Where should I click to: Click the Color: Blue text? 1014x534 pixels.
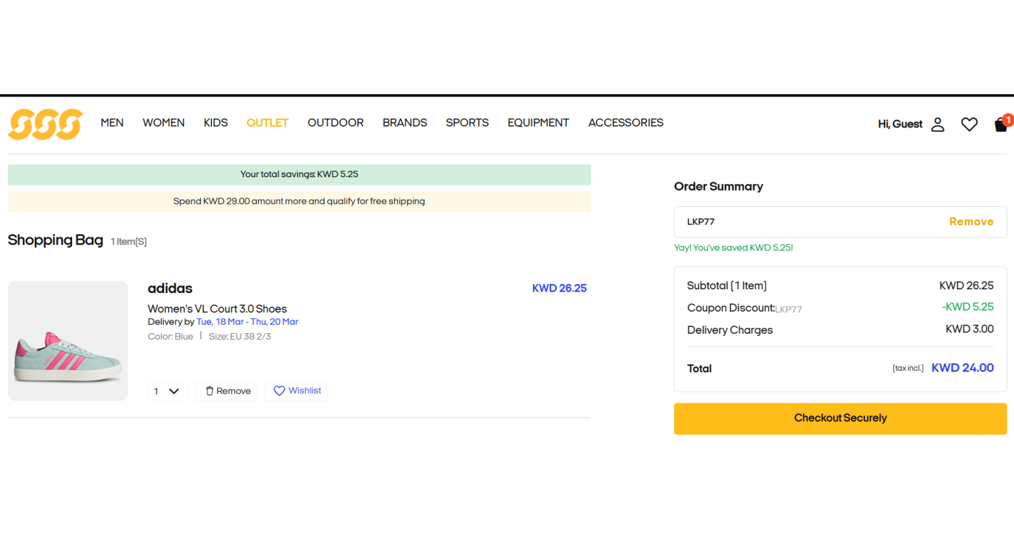(170, 337)
